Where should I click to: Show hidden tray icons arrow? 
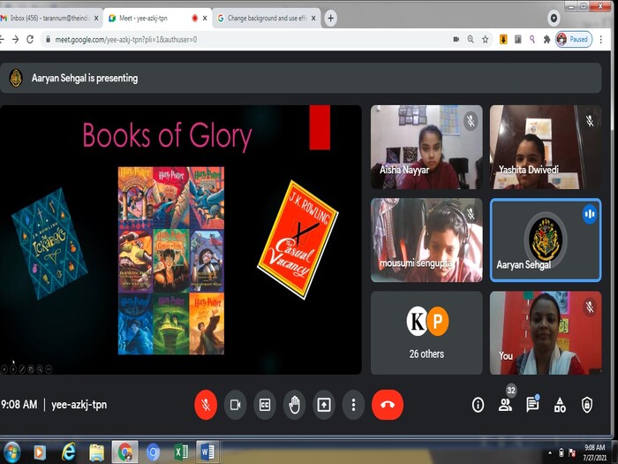[550, 453]
